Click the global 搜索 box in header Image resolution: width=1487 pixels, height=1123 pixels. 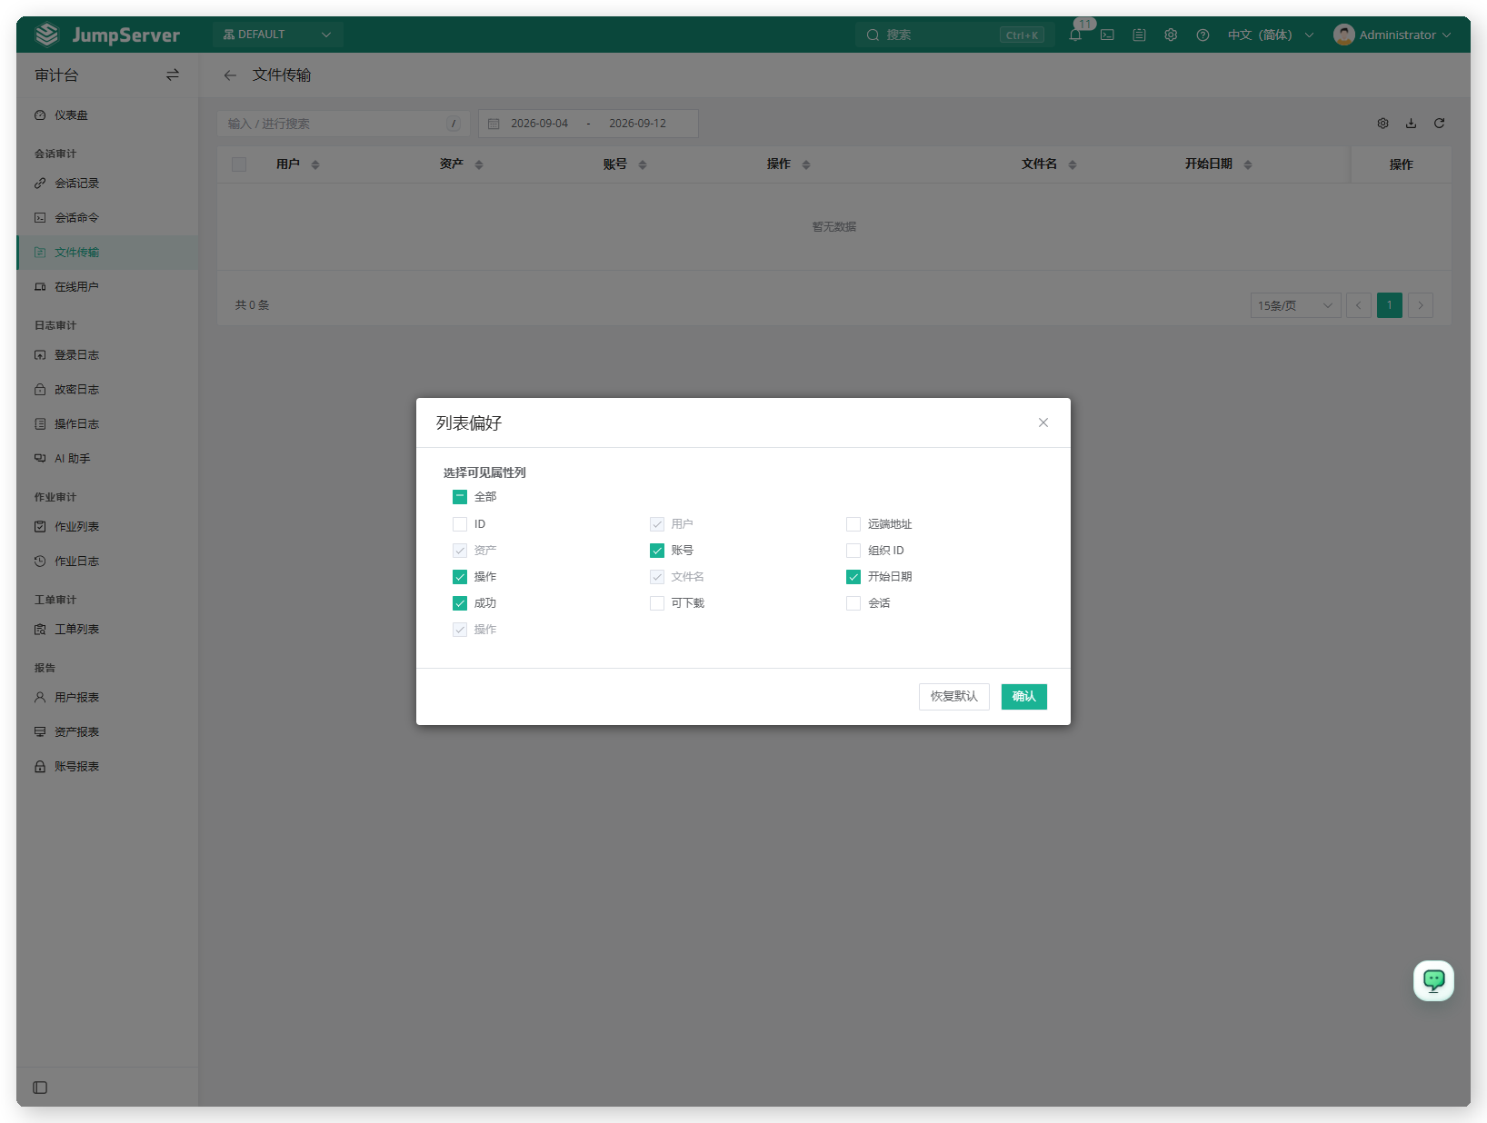(954, 35)
